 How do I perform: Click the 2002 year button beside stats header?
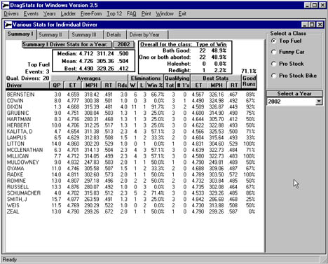click(x=124, y=44)
